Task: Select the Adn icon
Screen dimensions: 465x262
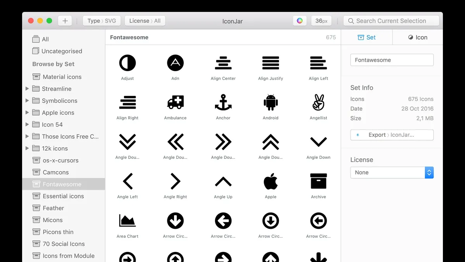Action: 175,63
